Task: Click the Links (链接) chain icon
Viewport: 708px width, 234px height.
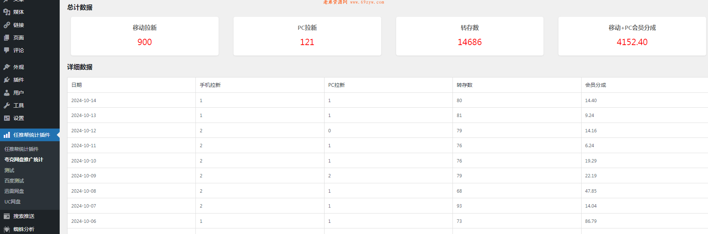Action: [7, 25]
